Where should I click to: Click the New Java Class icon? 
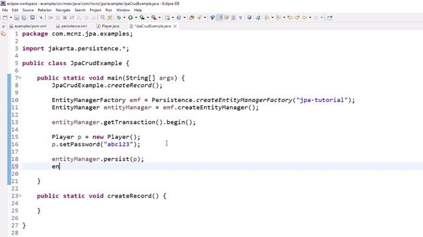tap(178, 18)
